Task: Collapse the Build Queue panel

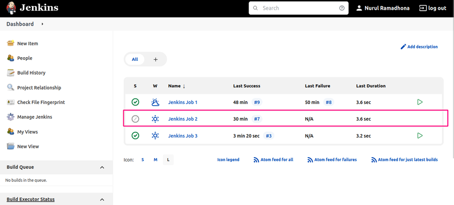Action: [x=102, y=167]
